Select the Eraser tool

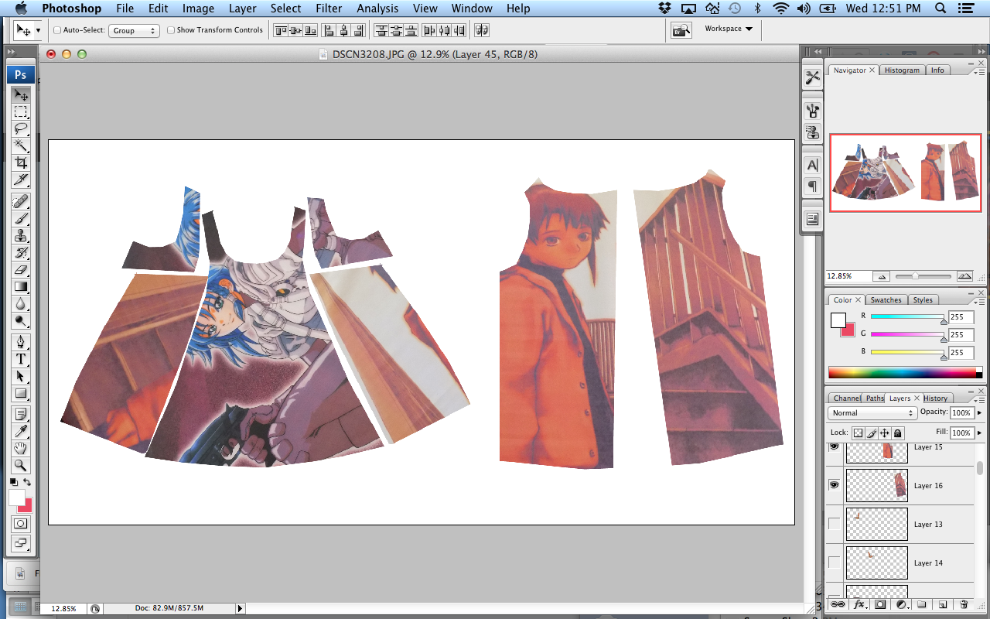[21, 269]
